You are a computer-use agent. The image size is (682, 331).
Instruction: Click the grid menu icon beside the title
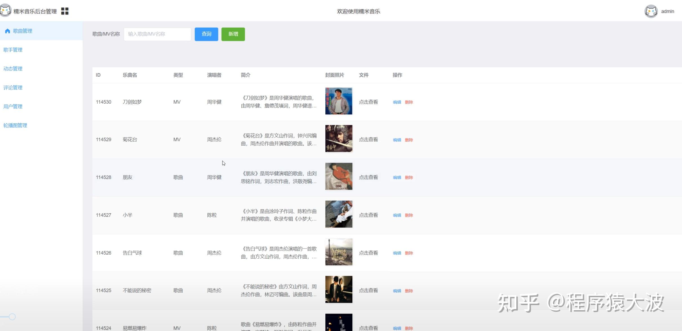[x=65, y=11]
